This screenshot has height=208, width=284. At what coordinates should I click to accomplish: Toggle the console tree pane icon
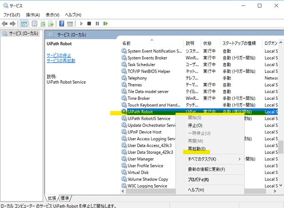click(24, 24)
